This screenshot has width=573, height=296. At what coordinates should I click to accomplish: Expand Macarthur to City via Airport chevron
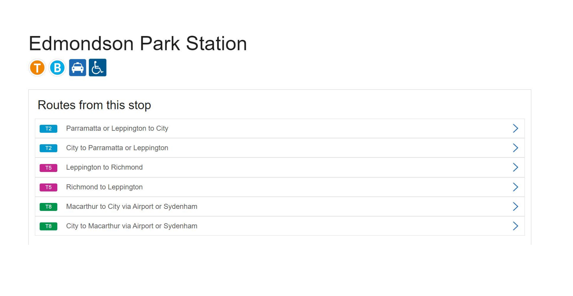coord(515,206)
